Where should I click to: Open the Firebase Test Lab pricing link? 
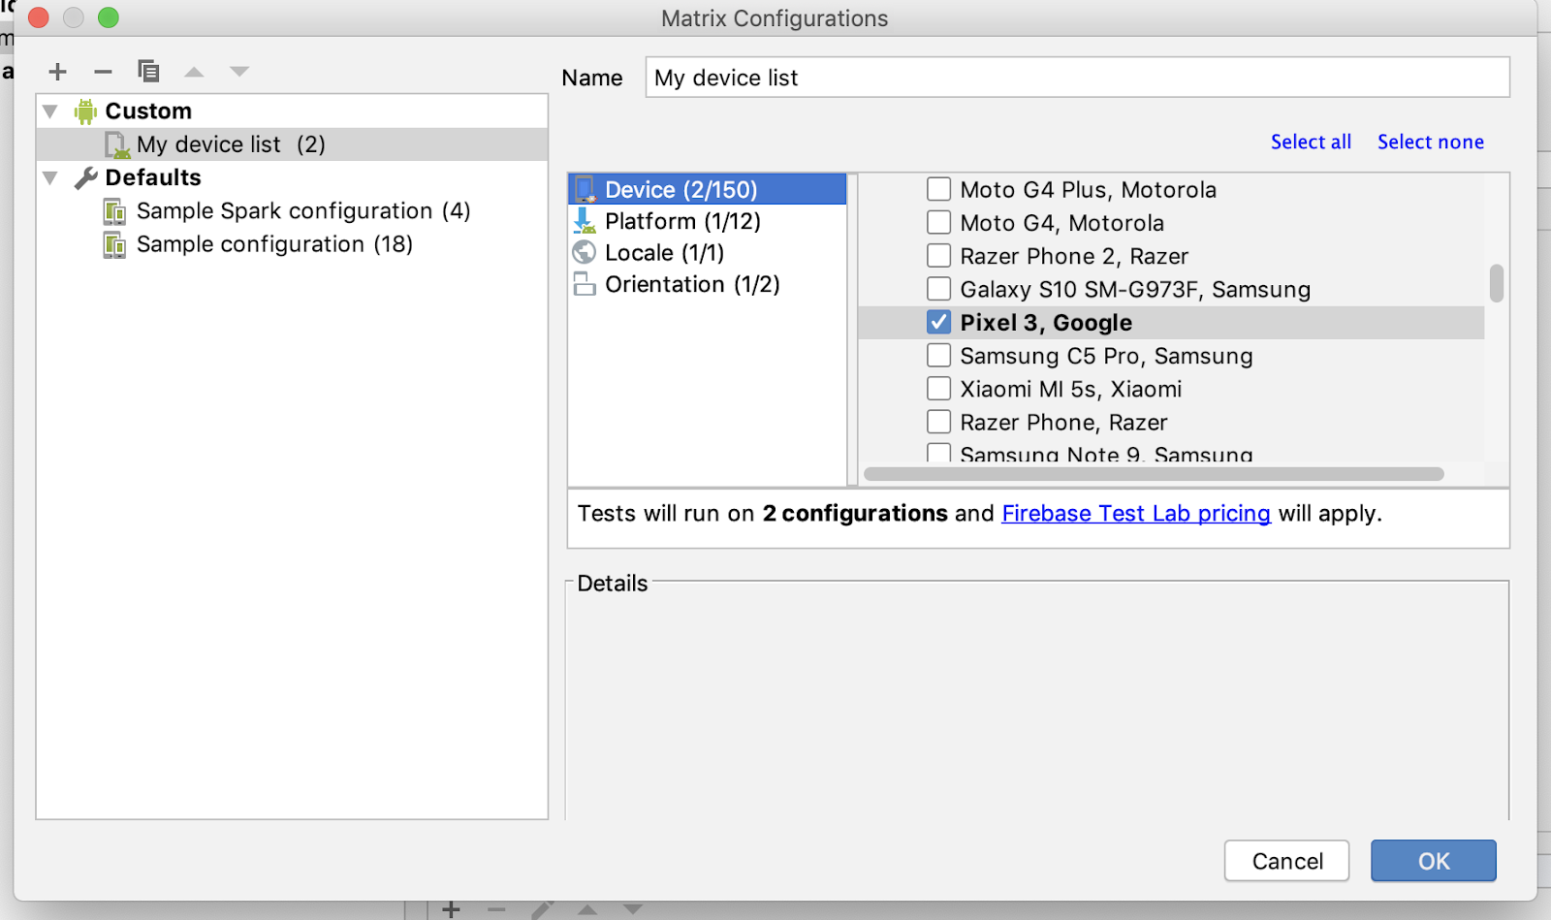pyautogui.click(x=1135, y=514)
